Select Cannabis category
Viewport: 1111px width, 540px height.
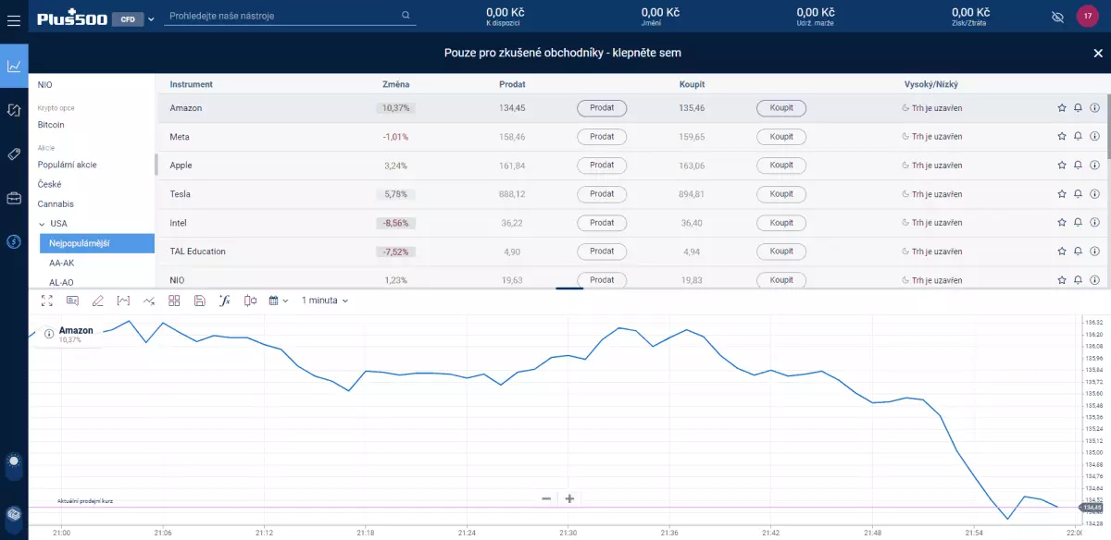tap(56, 203)
